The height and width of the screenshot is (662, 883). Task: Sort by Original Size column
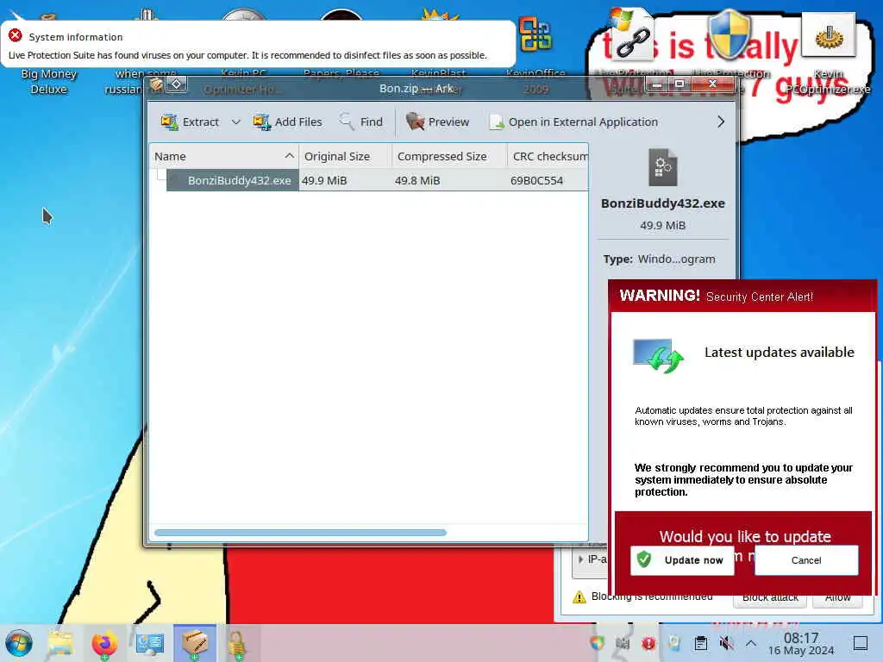[x=345, y=157]
